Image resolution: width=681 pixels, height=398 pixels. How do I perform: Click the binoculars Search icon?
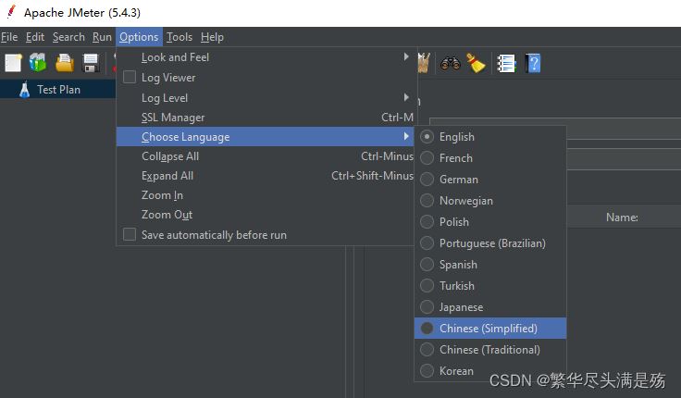click(451, 63)
